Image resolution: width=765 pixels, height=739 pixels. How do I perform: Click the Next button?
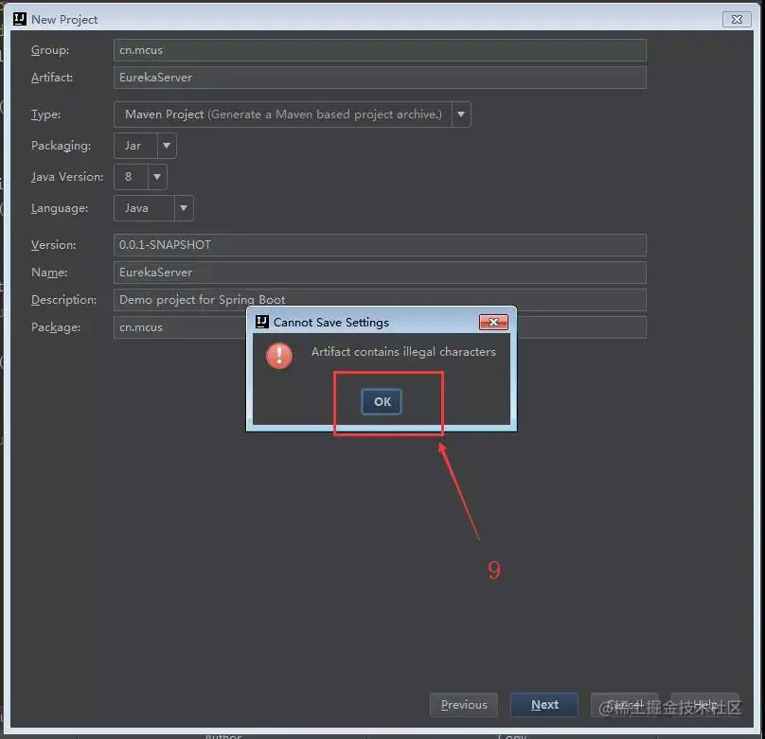[x=544, y=705]
